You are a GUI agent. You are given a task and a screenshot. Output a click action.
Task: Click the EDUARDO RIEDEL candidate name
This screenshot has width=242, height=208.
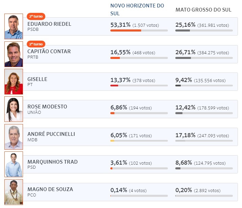[x=49, y=24]
